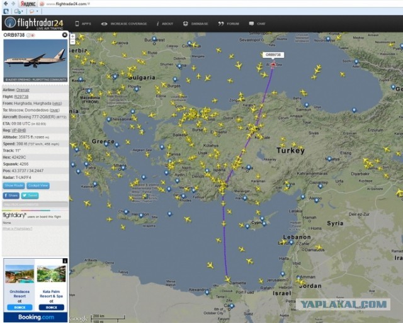Click the phone icon beside Apps
Image resolution: width=403 pixels, height=323 pixels.
(x=77, y=24)
